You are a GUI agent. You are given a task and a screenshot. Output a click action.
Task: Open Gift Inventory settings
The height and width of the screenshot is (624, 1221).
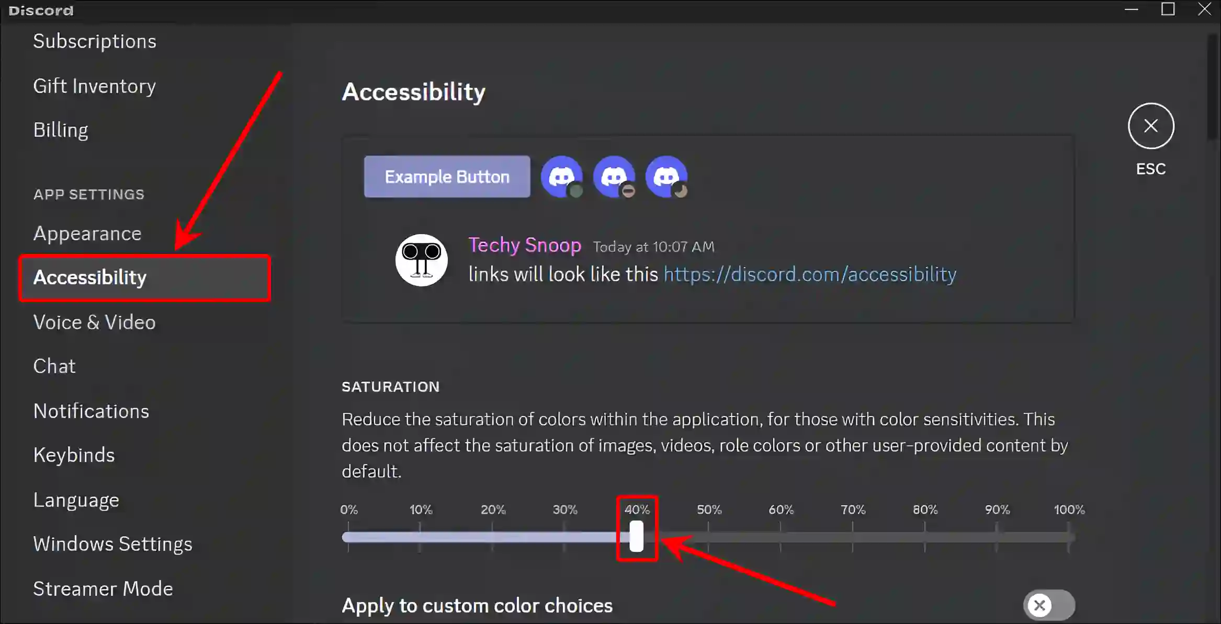click(95, 85)
